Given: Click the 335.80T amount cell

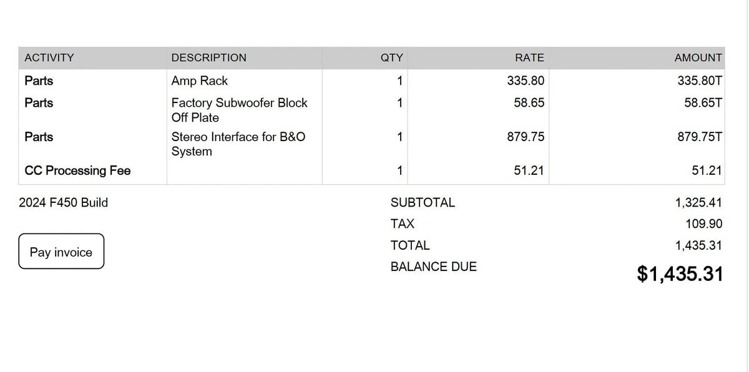Looking at the screenshot, I should 699,81.
